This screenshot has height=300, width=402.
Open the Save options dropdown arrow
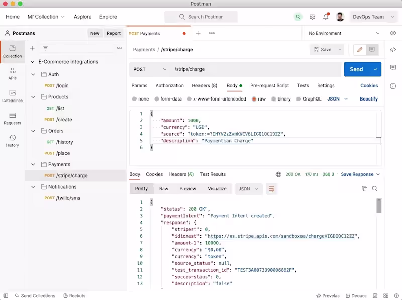coord(340,49)
